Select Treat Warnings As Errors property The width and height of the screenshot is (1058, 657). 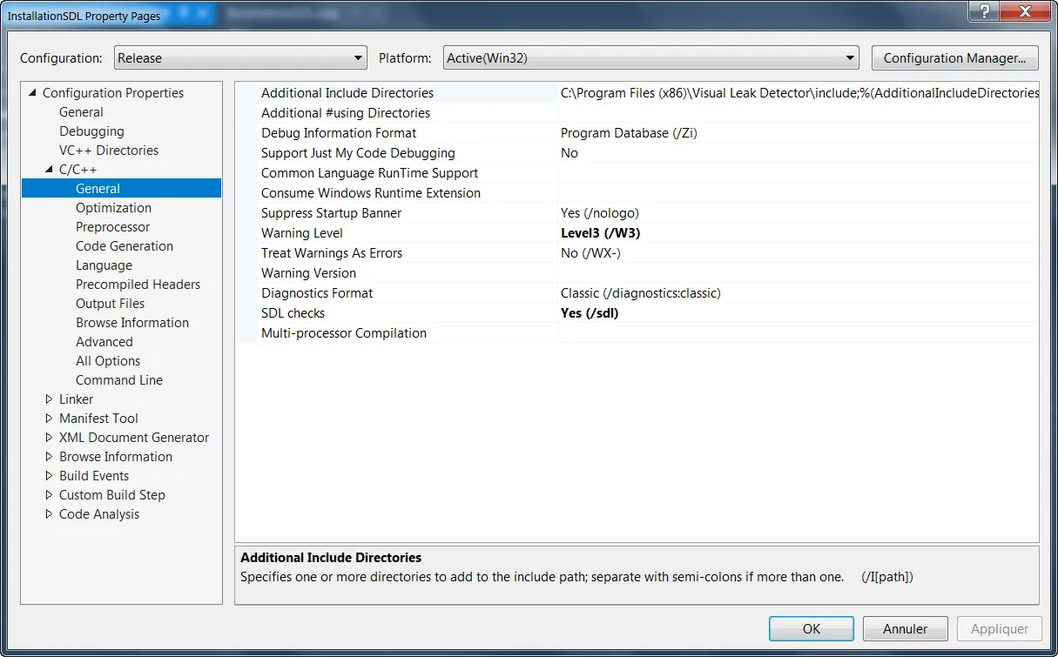tap(332, 253)
